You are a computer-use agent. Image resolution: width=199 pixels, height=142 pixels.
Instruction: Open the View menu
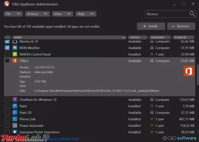coord(62,14)
